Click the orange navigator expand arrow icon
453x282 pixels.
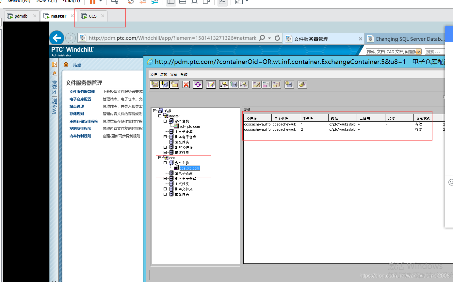[54, 64]
